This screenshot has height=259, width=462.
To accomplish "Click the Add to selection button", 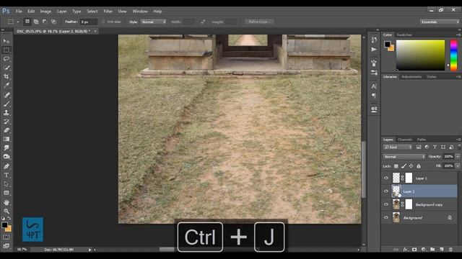I will click(36, 22).
